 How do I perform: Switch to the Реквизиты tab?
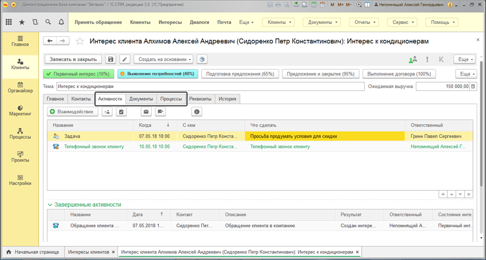pos(201,99)
